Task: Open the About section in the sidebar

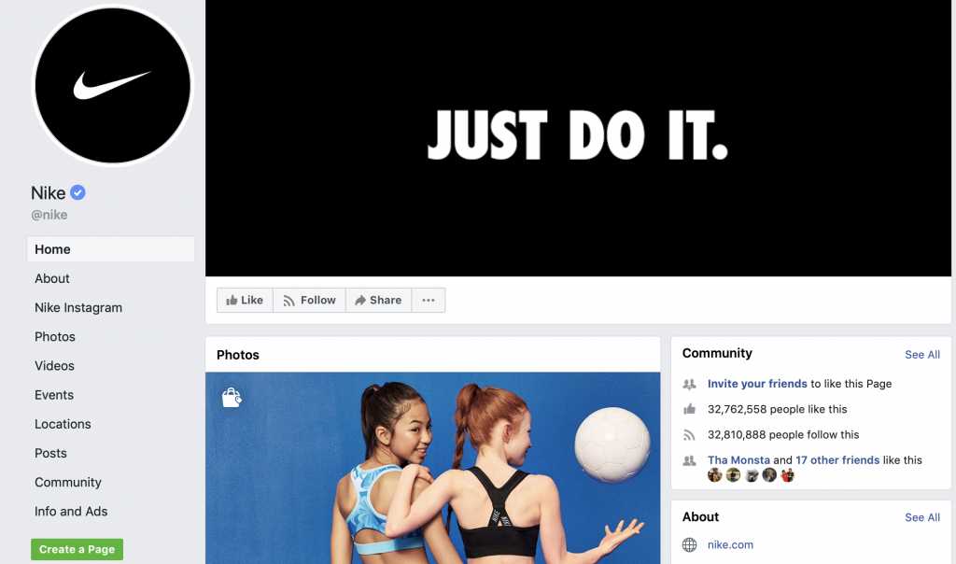Action: coord(52,278)
